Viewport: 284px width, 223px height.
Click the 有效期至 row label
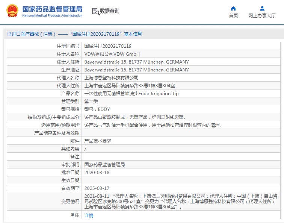(70, 188)
